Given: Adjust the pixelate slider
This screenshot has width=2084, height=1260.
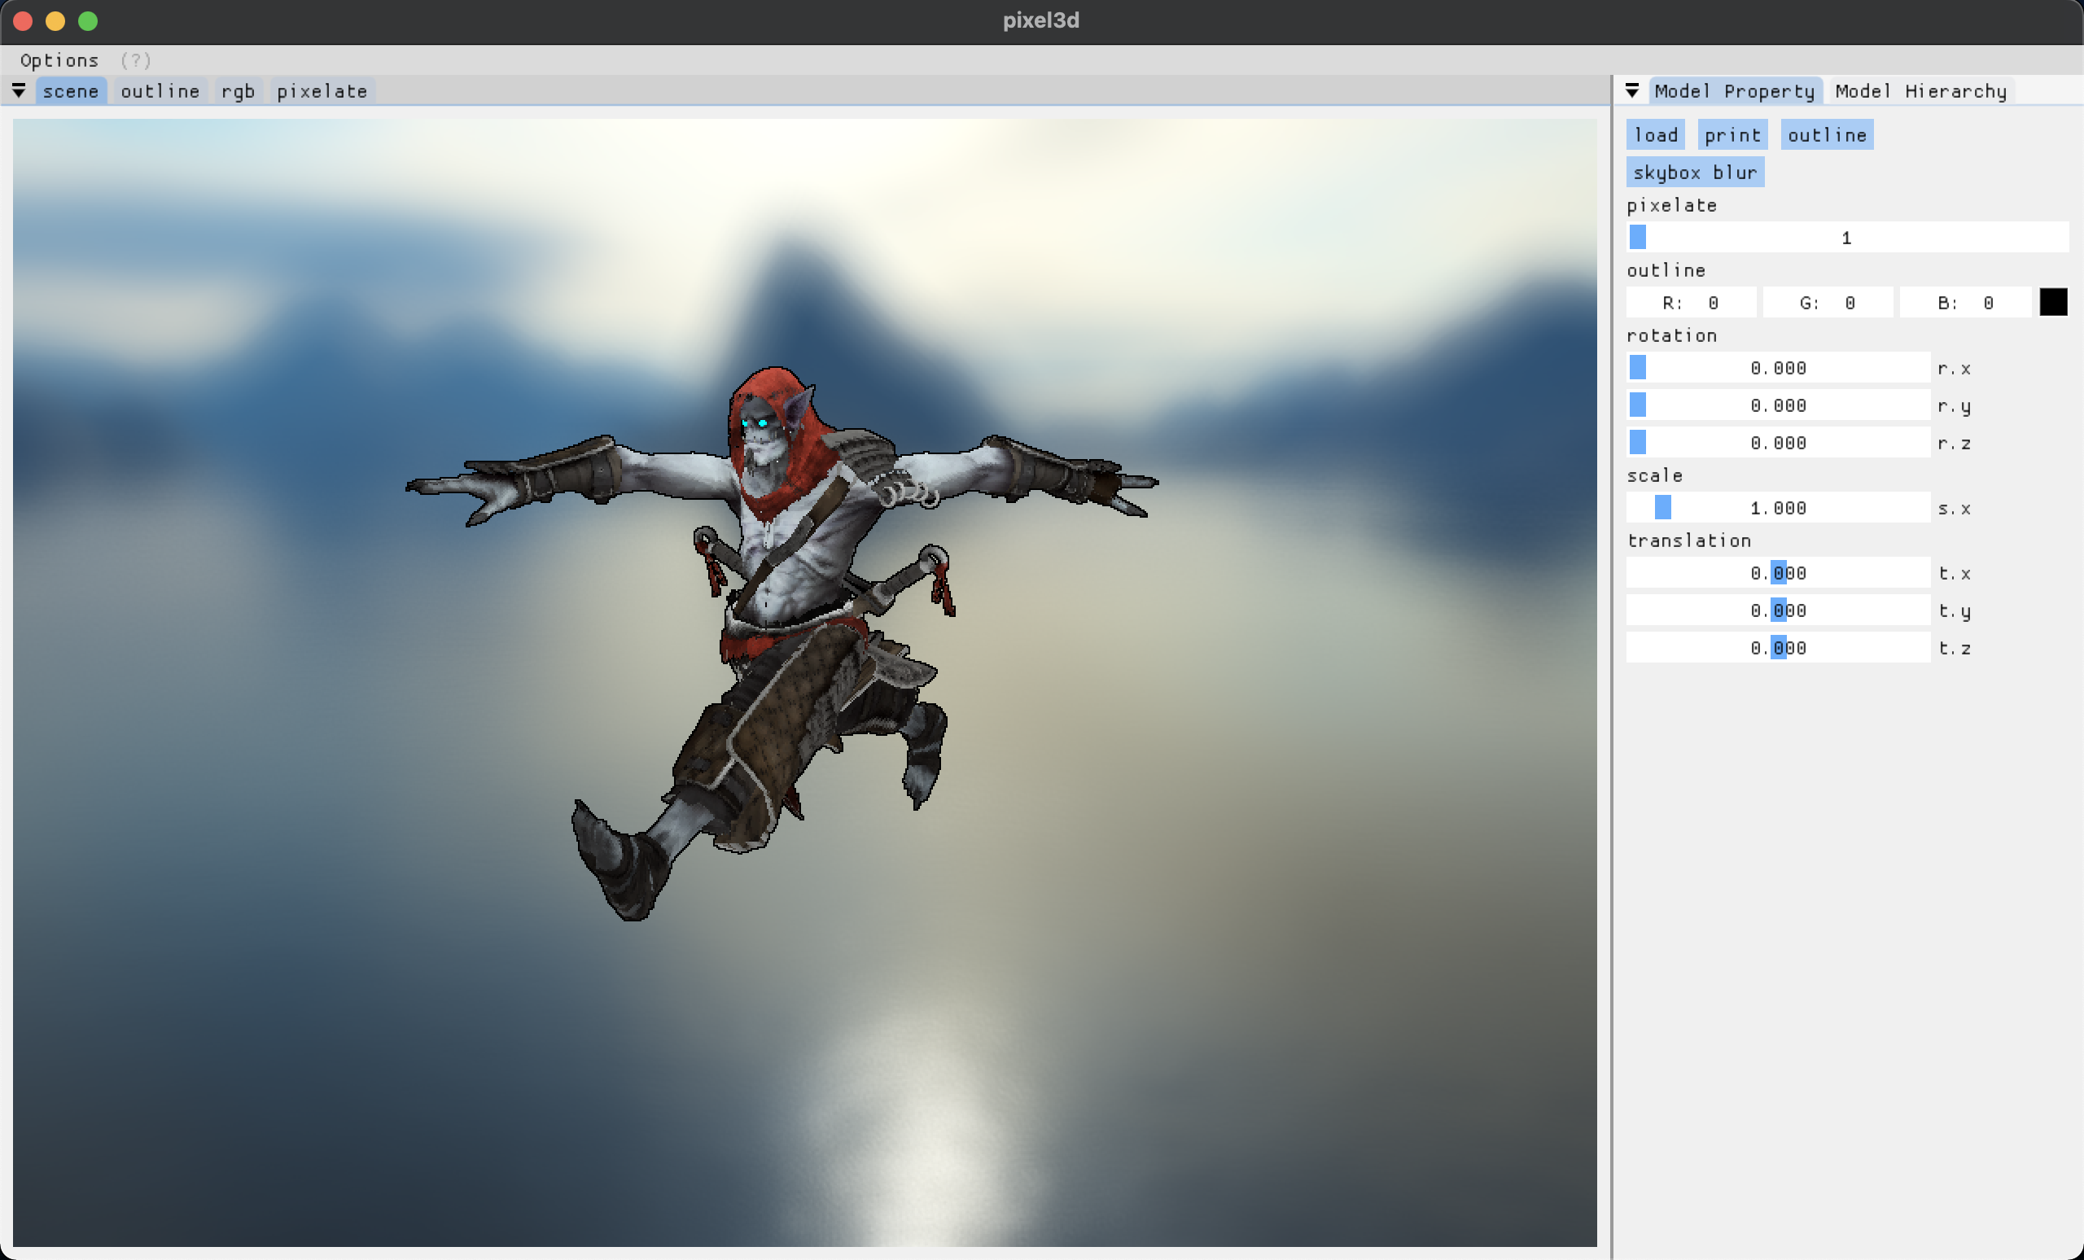Looking at the screenshot, I should (x=1847, y=237).
